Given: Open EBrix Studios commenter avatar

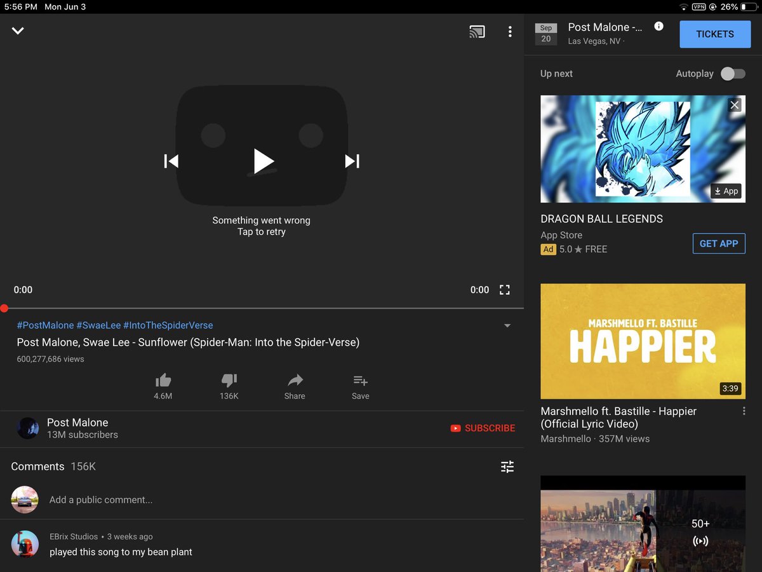Looking at the screenshot, I should (x=25, y=544).
